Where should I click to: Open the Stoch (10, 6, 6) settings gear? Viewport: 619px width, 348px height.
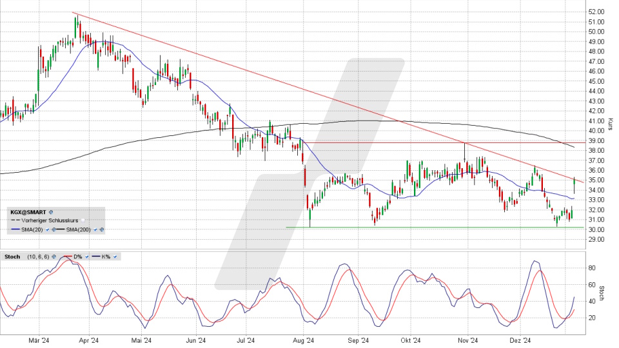tap(54, 256)
